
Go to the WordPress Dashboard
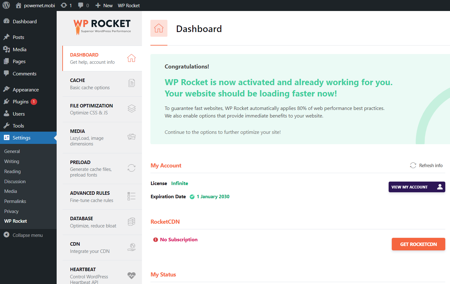[28, 21]
